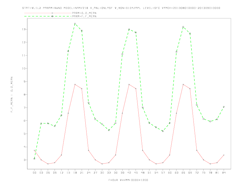
Task: Click the x-axis tick label 24
Action: [88, 173]
